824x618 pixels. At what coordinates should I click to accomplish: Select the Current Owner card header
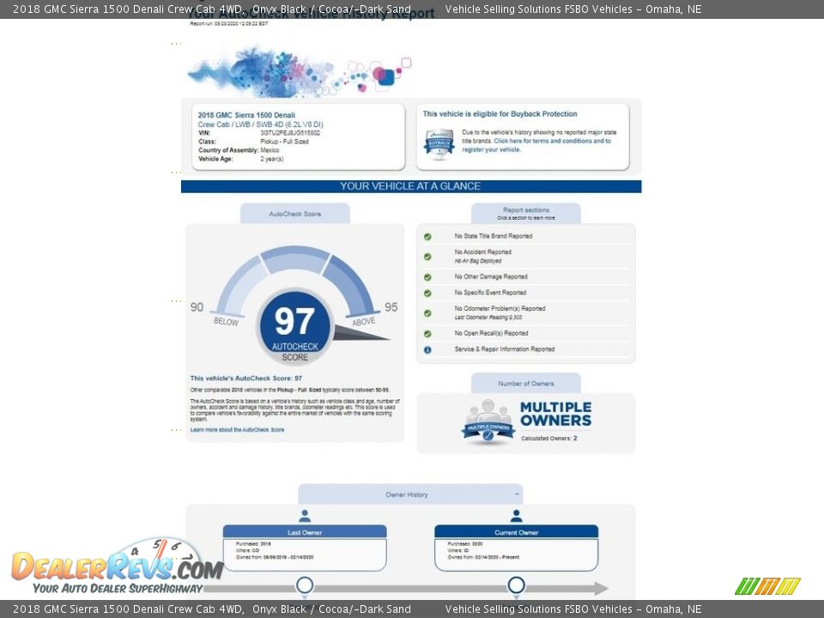517,532
